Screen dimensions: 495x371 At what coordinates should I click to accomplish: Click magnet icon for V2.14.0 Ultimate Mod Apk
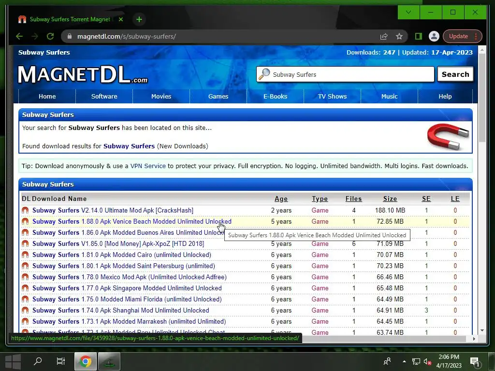click(x=25, y=210)
